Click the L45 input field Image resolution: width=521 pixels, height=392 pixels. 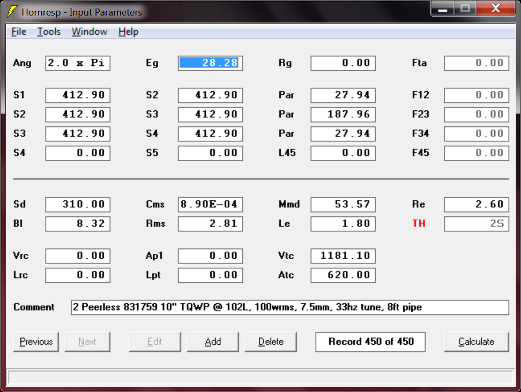coord(343,153)
